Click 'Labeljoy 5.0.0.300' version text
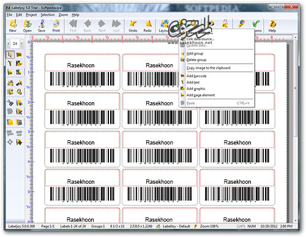Screen dimensions: 306x237 [21, 226]
